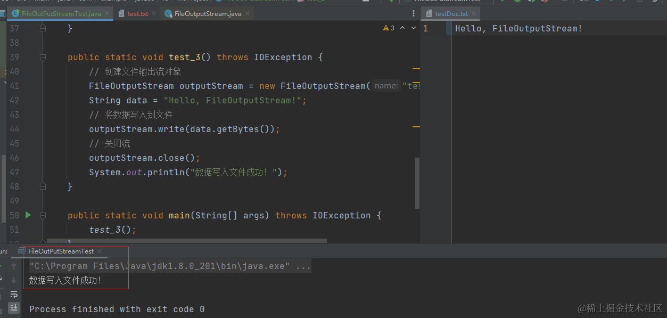Viewport: 667px width, 318px height.
Task: Click the yellow warning stripe mark near line 40
Action: [416, 69]
